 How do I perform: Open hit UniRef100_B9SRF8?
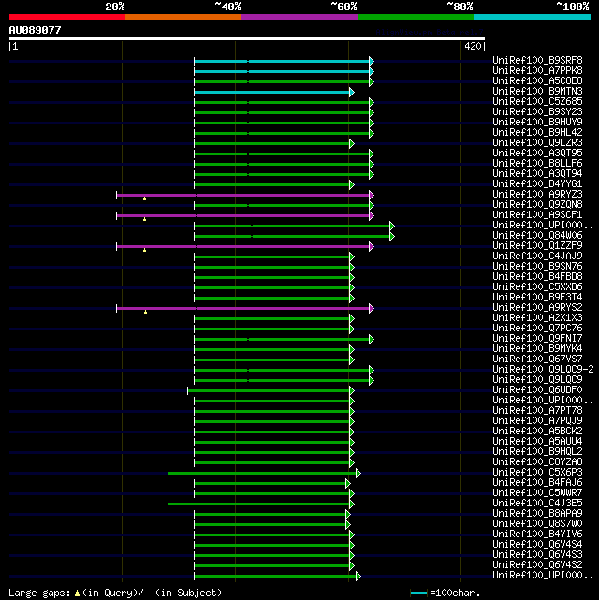(x=537, y=61)
